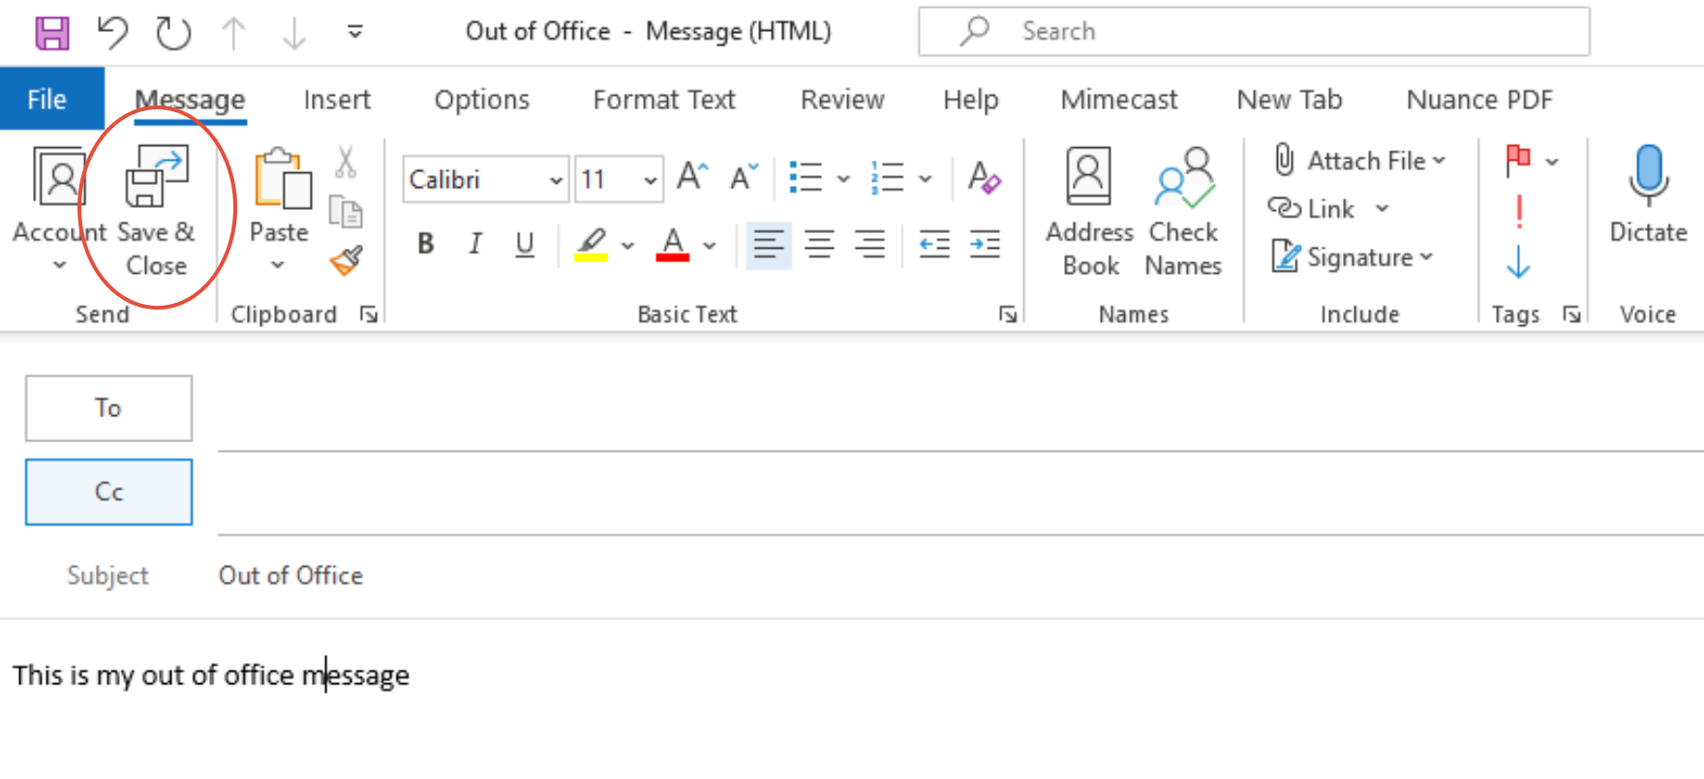Open Customize Quick Access Toolbar menu
This screenshot has width=1704, height=779.
point(355,33)
